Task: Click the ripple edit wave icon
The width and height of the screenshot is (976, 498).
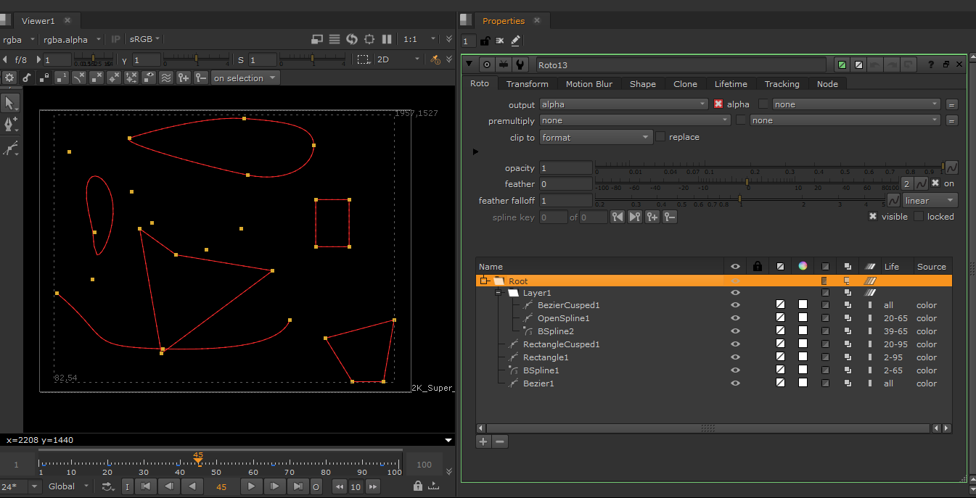Action: pos(166,78)
